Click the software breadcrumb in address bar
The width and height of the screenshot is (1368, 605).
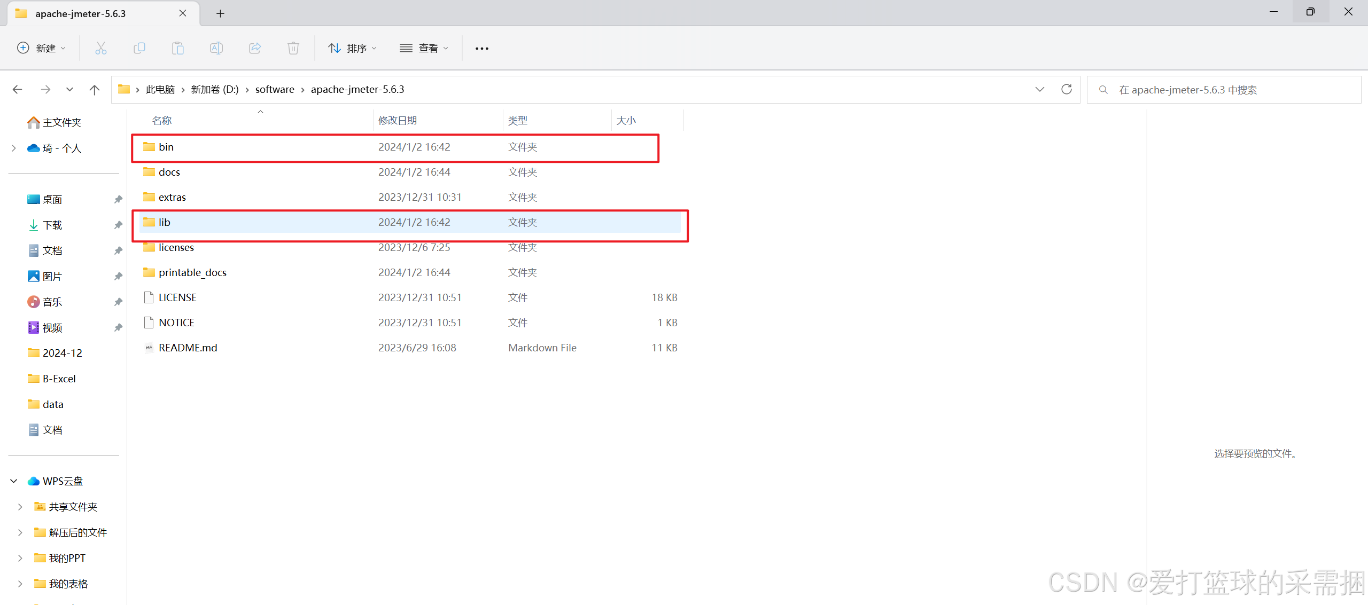[x=274, y=89]
